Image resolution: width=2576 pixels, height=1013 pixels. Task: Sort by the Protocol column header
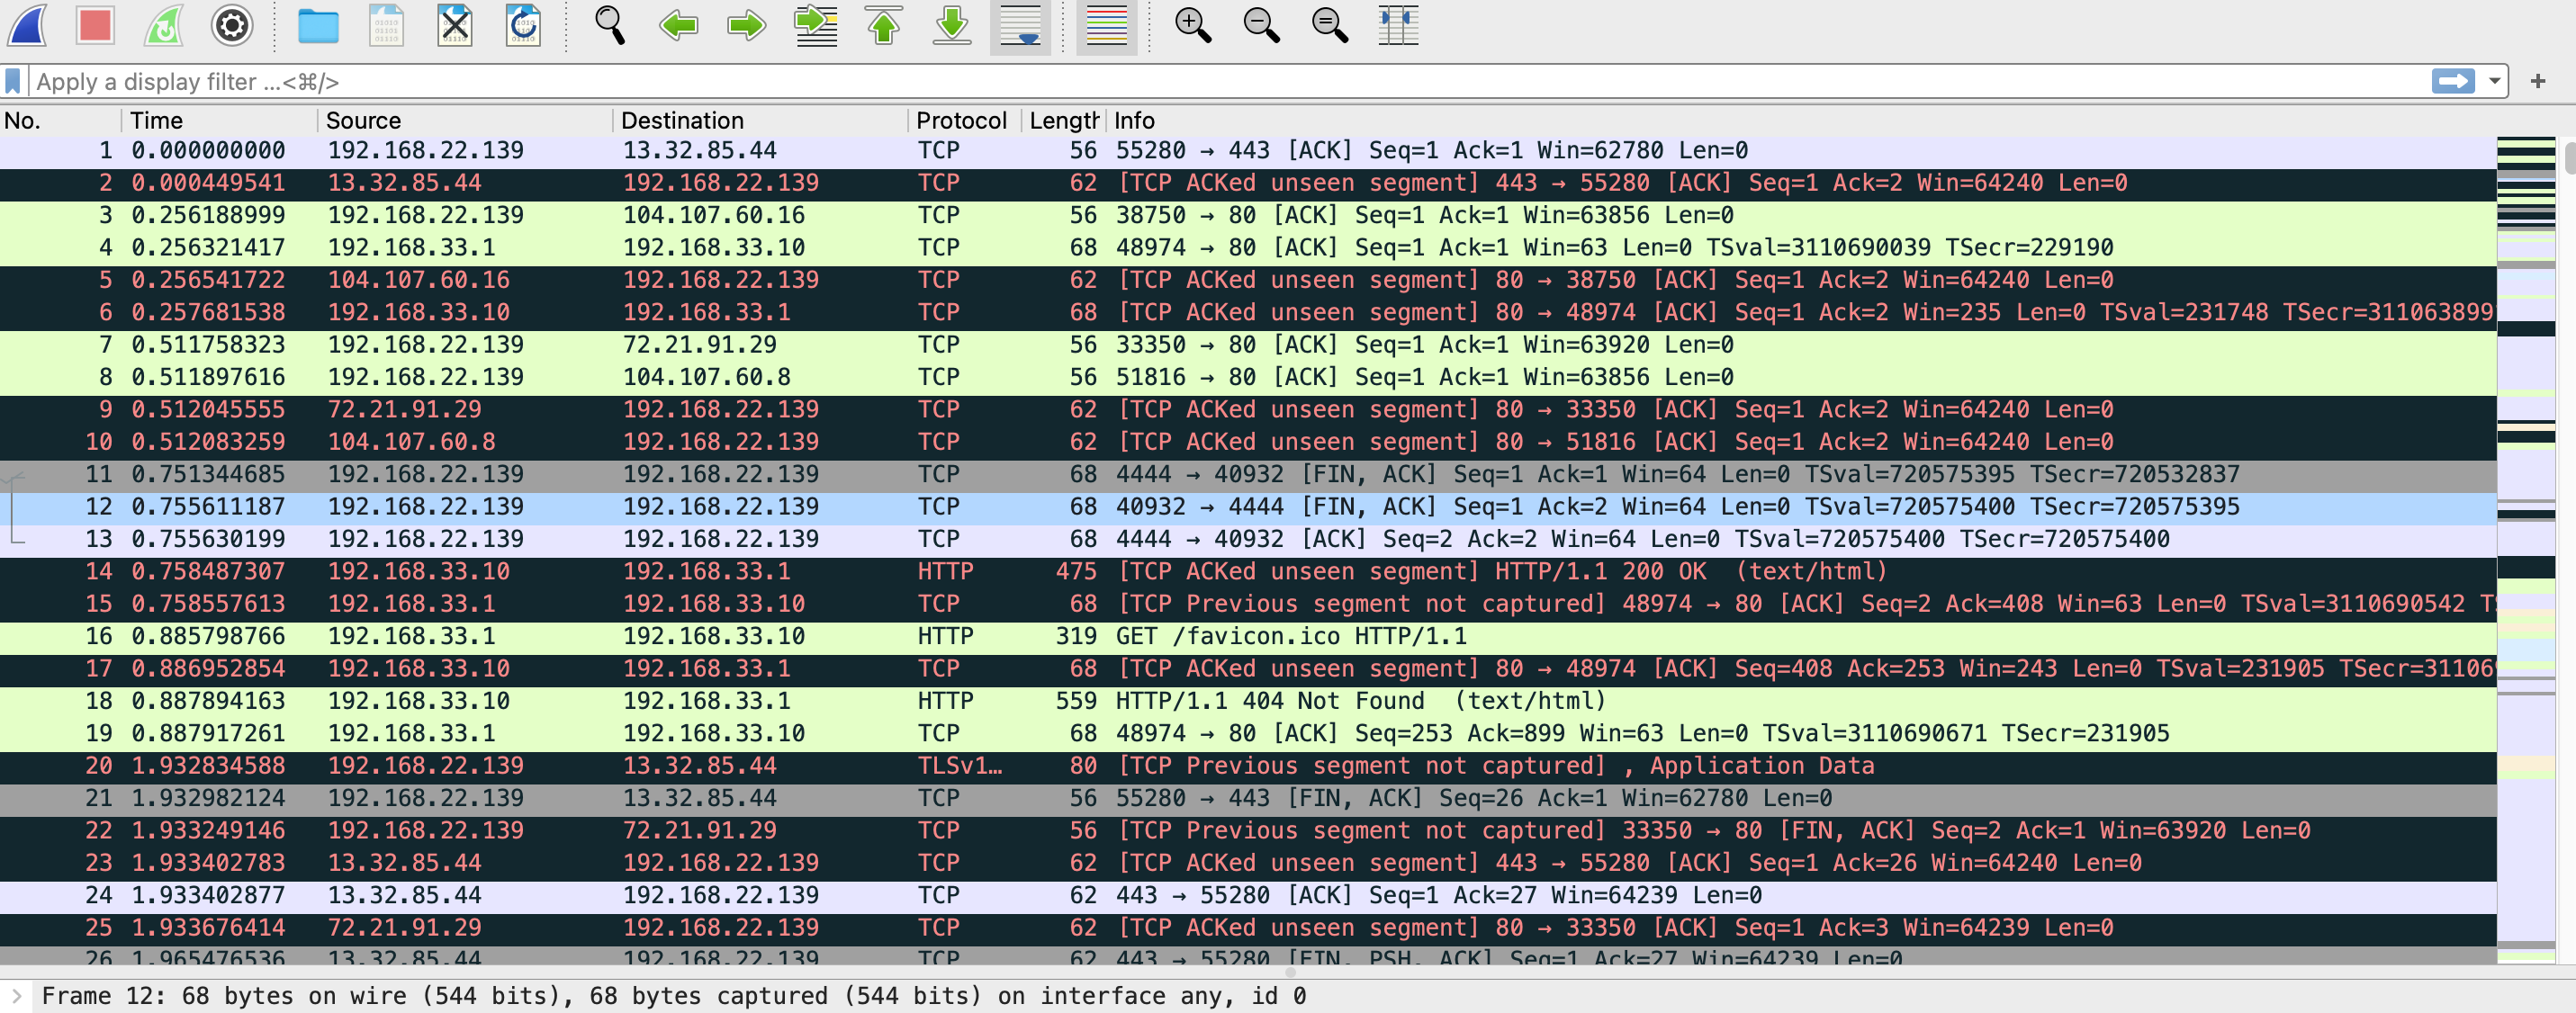click(960, 121)
